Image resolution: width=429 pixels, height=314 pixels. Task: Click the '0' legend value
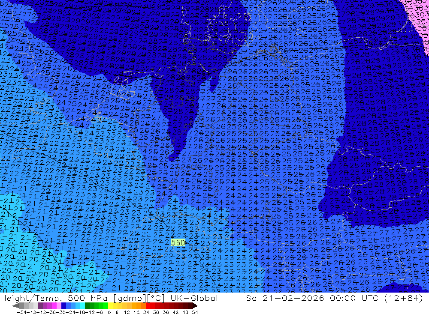(x=109, y=312)
